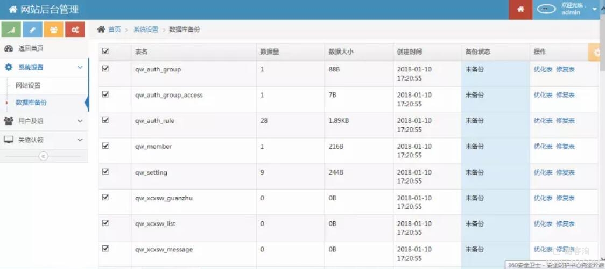Open 网站设置 in the sidebar submenu
Viewport: 605px width, 269px height.
[x=28, y=85]
